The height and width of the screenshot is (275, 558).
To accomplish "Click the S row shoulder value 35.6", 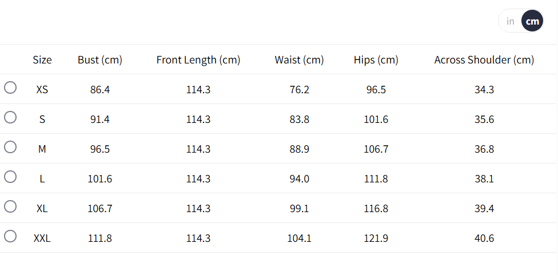I will point(484,119).
